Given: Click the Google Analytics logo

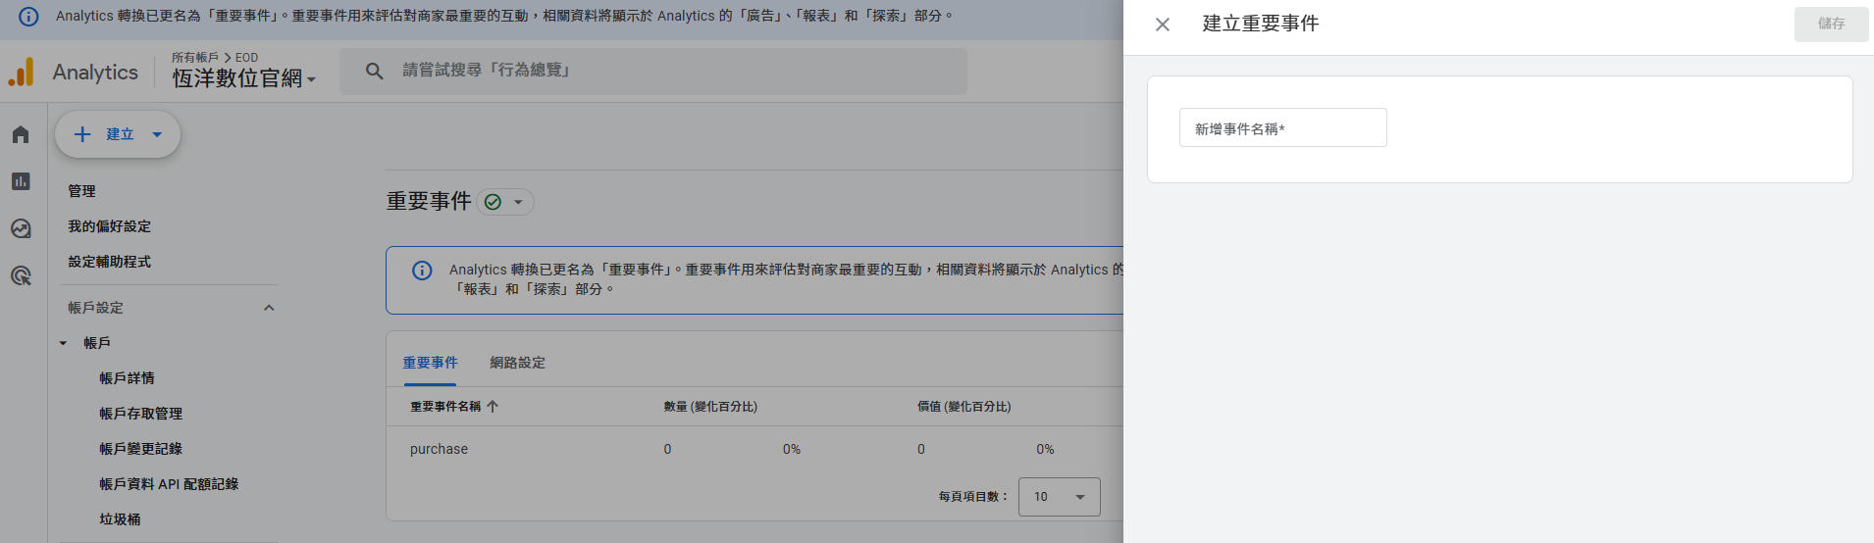Looking at the screenshot, I should click(22, 73).
